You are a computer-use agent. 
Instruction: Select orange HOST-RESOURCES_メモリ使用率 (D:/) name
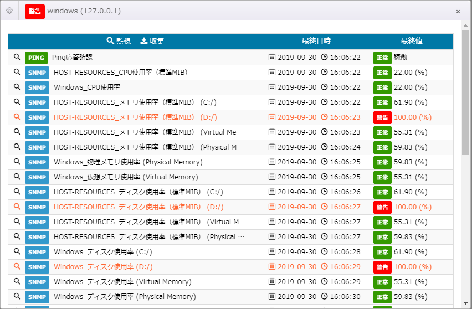click(135, 117)
